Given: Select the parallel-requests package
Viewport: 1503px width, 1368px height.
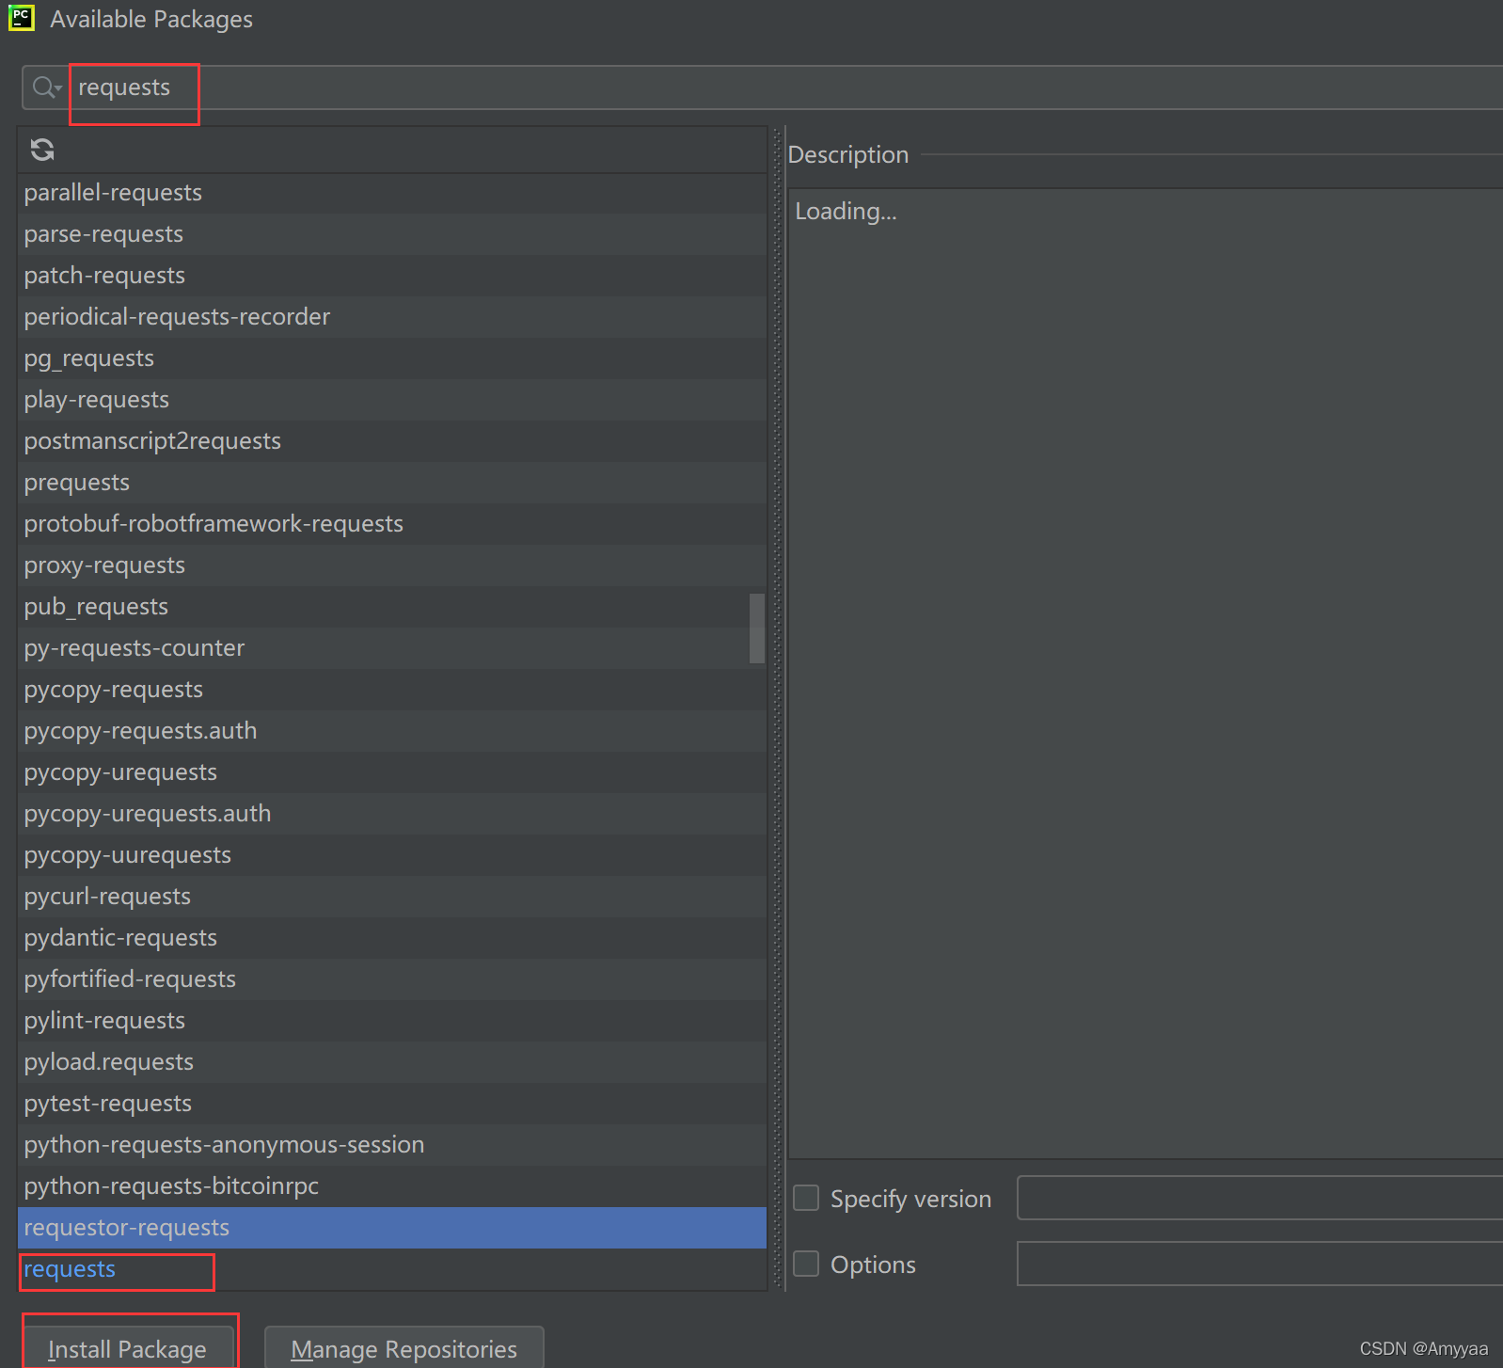Looking at the screenshot, I should tap(392, 193).
